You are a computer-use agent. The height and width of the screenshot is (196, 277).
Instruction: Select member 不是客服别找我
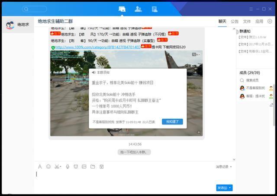(255, 88)
